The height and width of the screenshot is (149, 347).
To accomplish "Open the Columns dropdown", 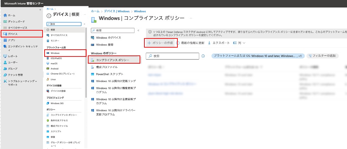I will coord(239,43).
